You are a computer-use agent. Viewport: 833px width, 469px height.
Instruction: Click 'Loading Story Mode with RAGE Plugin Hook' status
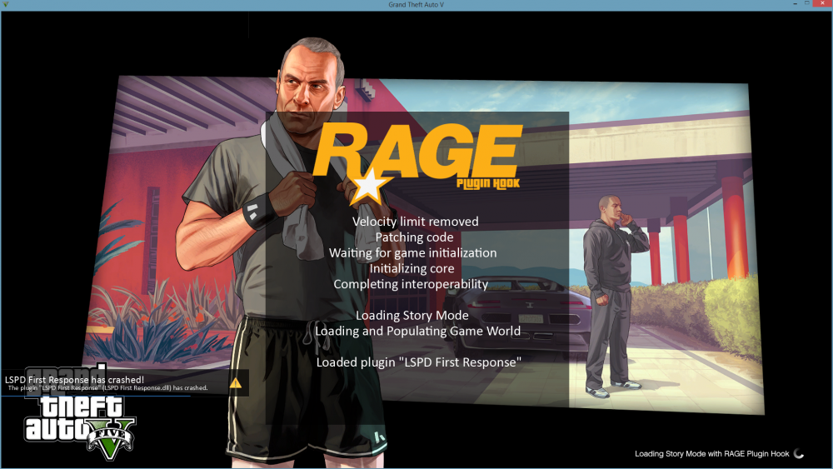[x=712, y=454]
